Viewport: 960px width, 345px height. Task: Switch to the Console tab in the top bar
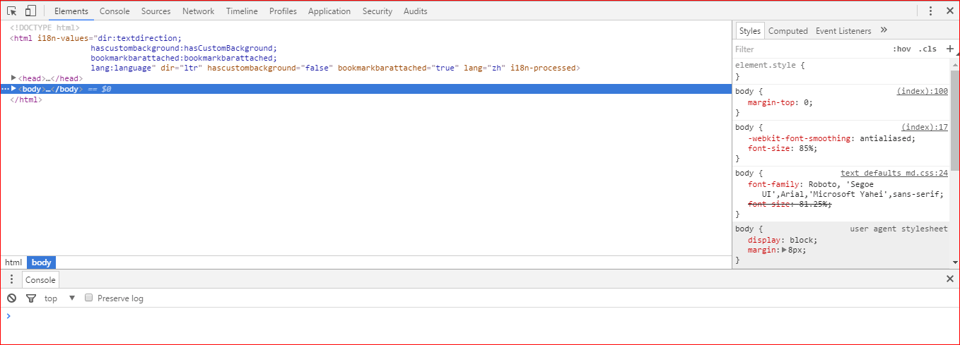(x=115, y=11)
